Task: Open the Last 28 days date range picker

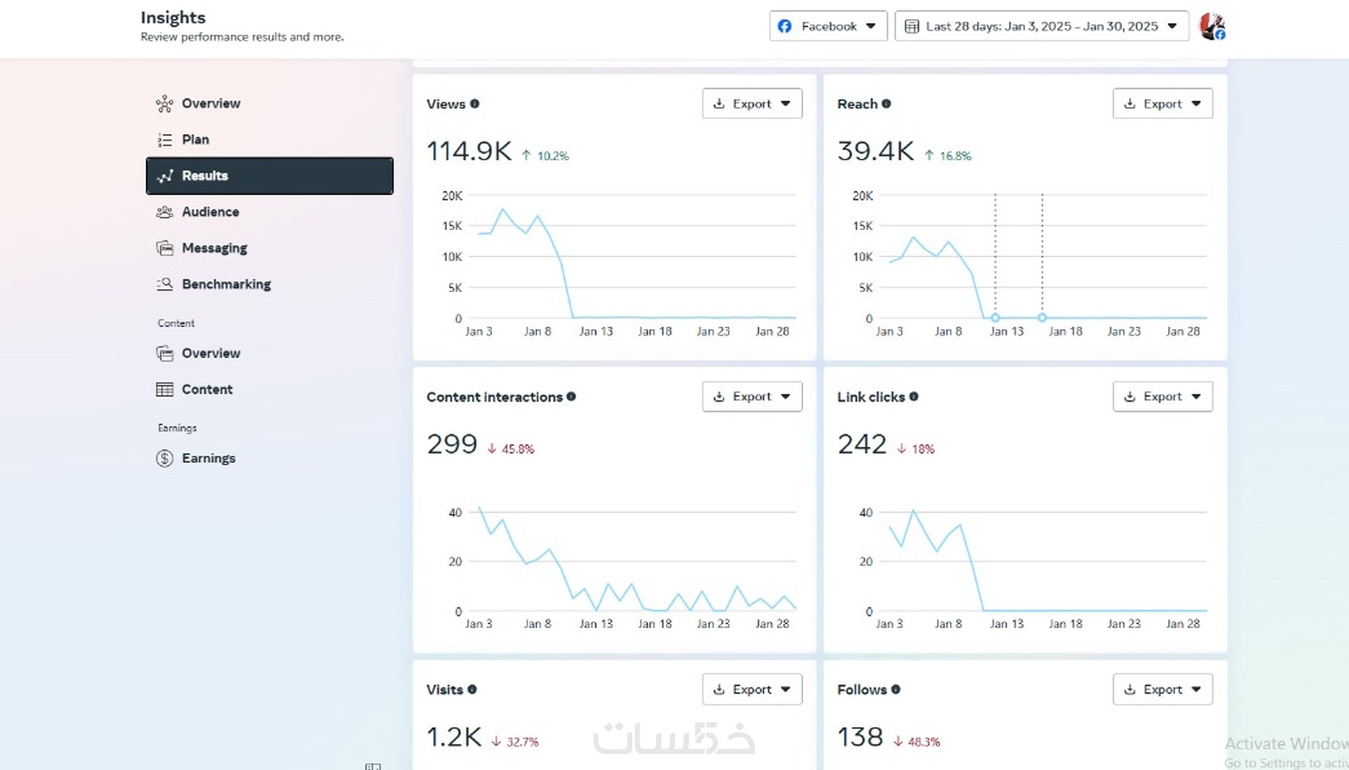Action: [x=1042, y=26]
